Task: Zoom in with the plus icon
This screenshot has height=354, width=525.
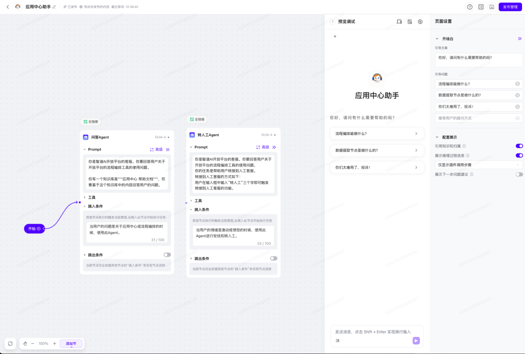Action: click(55, 343)
